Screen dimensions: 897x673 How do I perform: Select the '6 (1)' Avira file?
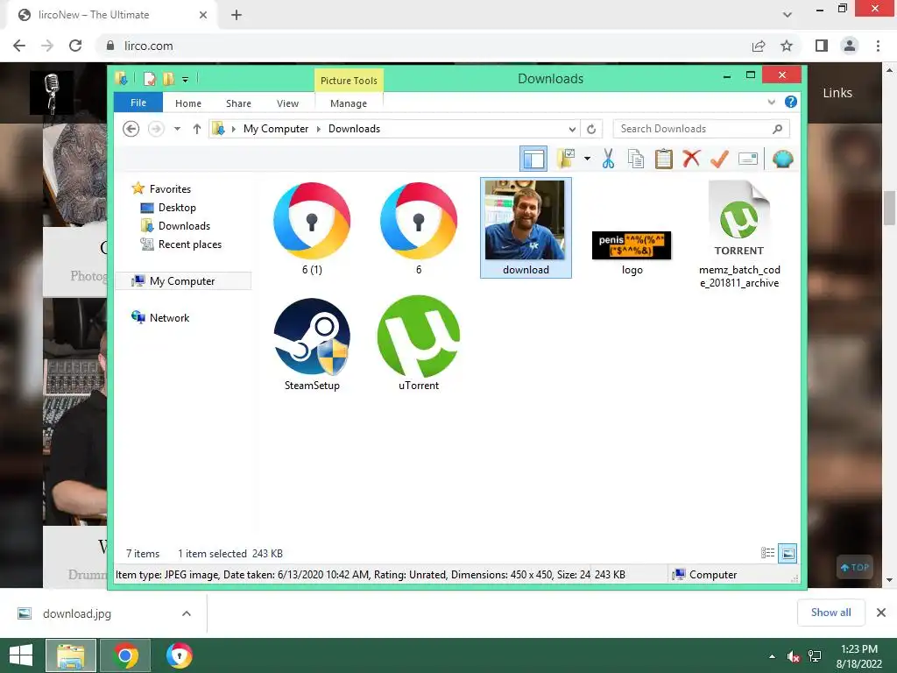312,229
